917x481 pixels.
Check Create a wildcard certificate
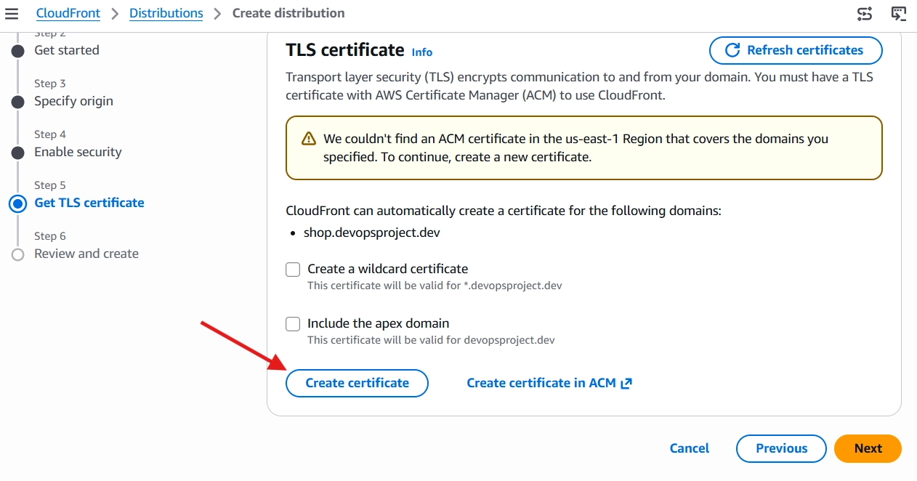coord(293,270)
